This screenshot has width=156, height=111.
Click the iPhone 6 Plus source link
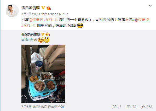58,14
